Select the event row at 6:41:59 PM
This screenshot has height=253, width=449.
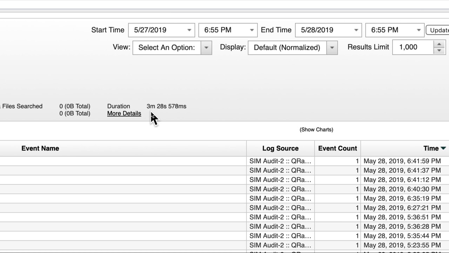point(402,161)
